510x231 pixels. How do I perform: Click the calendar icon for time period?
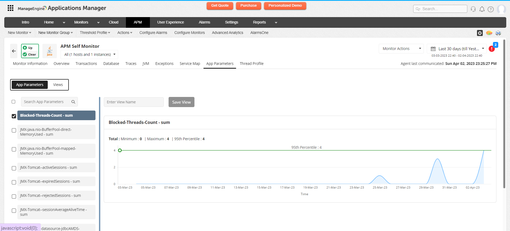pyautogui.click(x=433, y=49)
